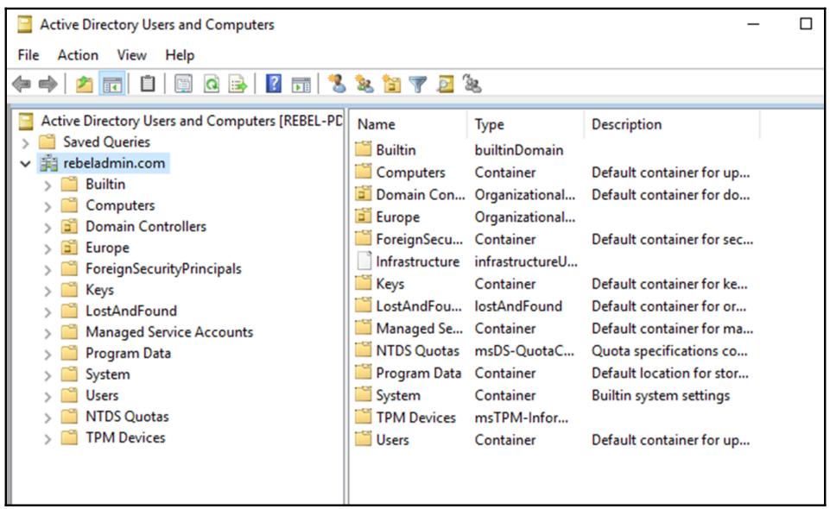Open the View menu
Image resolution: width=830 pixels, height=509 pixels.
point(131,55)
